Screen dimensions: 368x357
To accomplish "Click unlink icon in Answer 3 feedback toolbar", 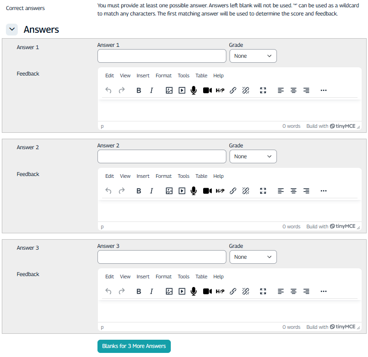I will (245, 292).
